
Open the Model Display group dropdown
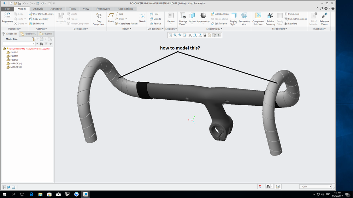point(214,29)
